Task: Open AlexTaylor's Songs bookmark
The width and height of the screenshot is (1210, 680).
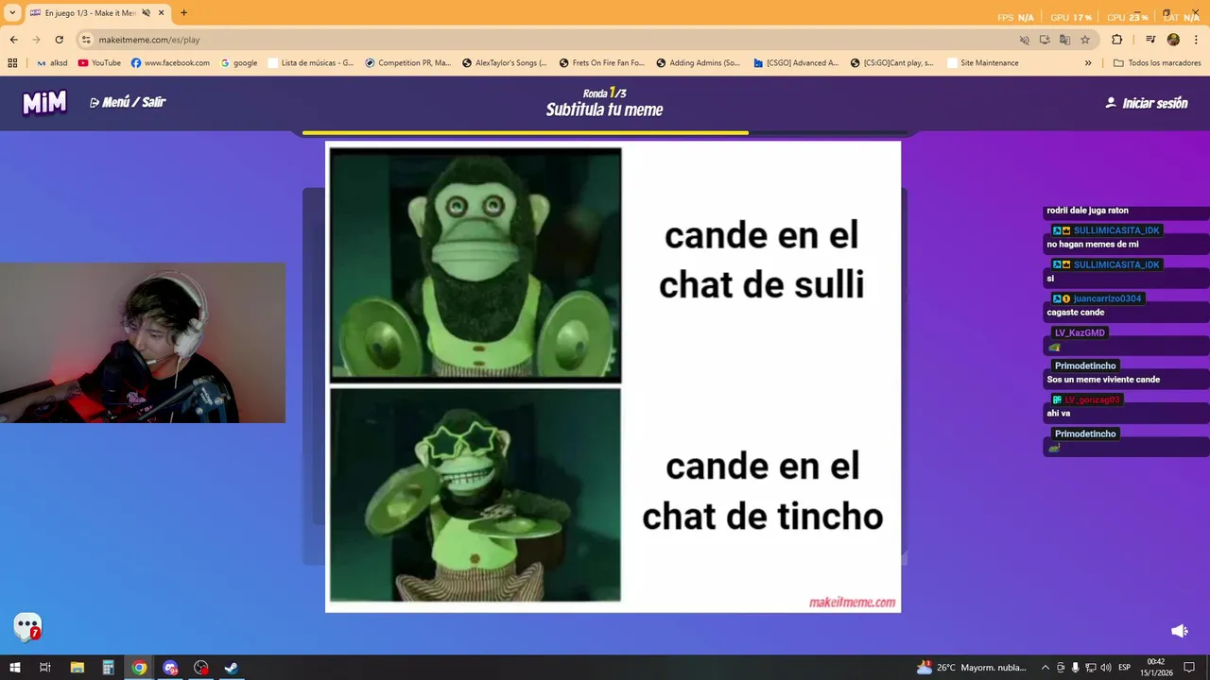Action: tap(505, 63)
